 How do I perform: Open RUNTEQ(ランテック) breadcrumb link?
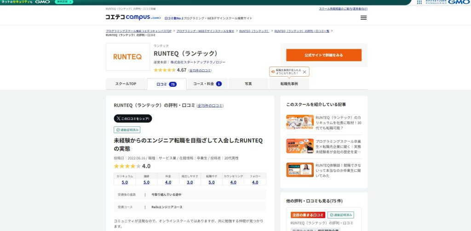coord(254,31)
